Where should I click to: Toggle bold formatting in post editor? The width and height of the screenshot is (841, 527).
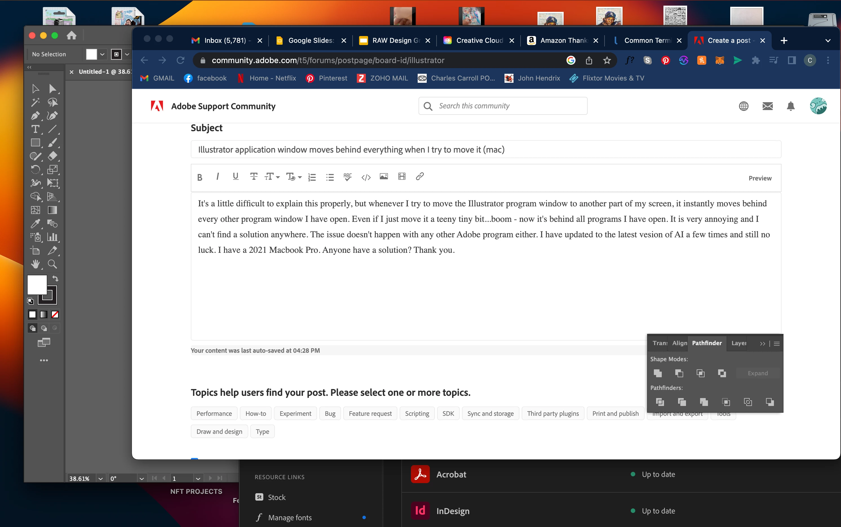point(200,177)
